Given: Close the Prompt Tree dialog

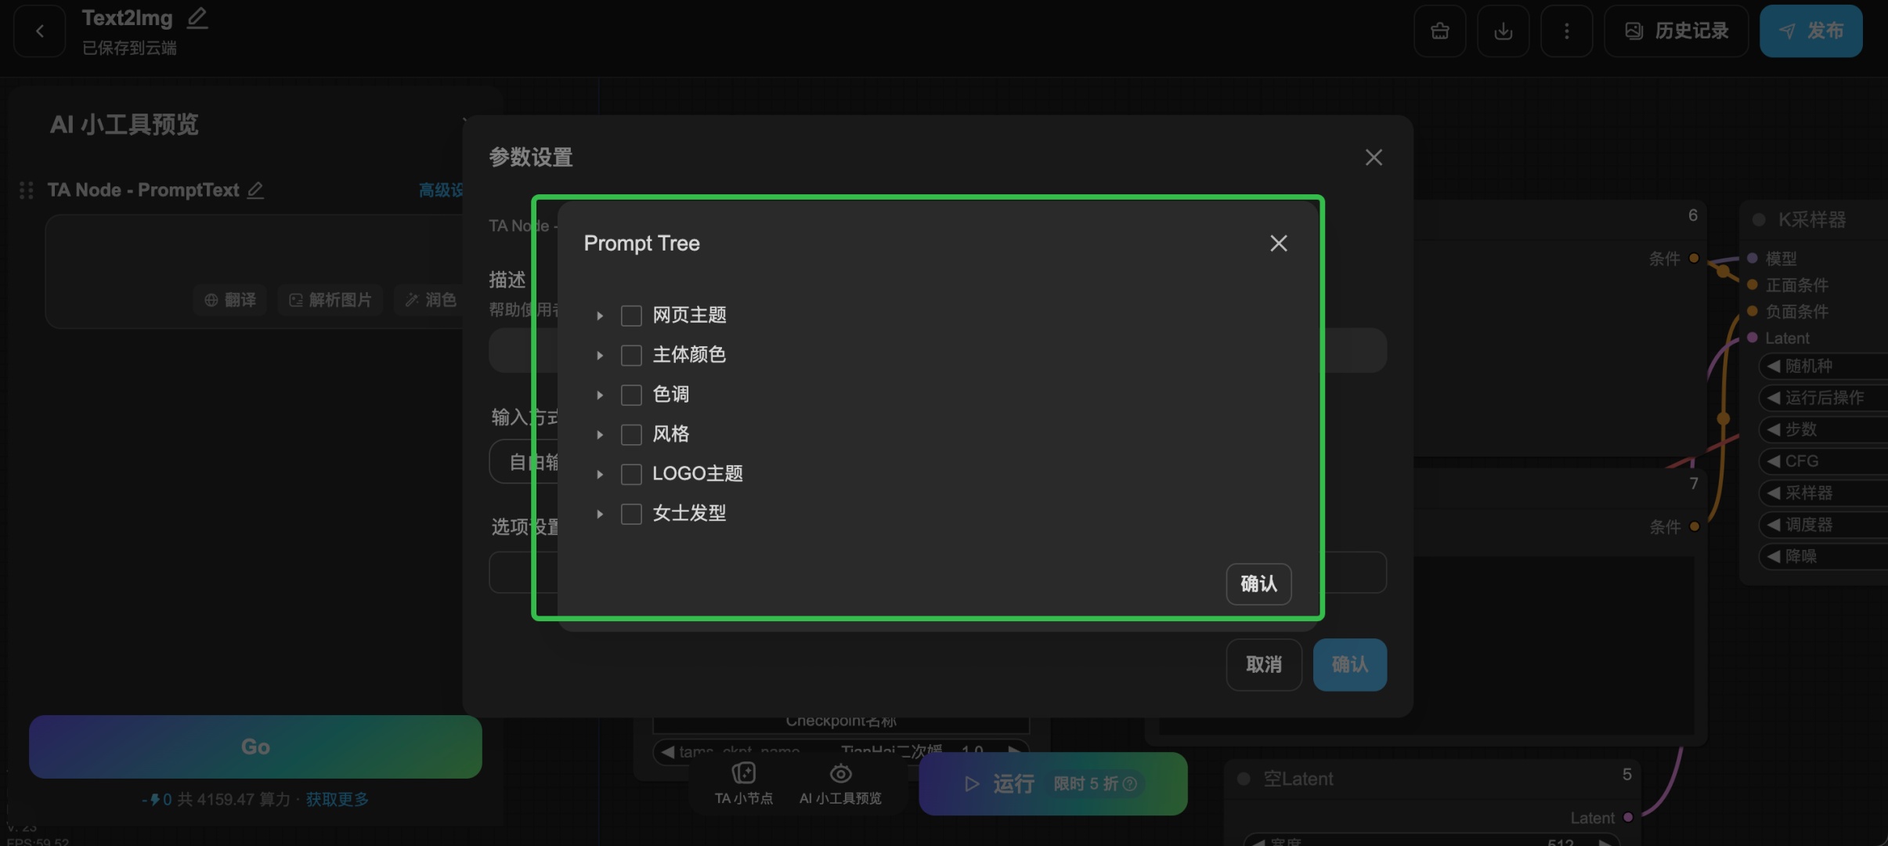Looking at the screenshot, I should tap(1278, 244).
